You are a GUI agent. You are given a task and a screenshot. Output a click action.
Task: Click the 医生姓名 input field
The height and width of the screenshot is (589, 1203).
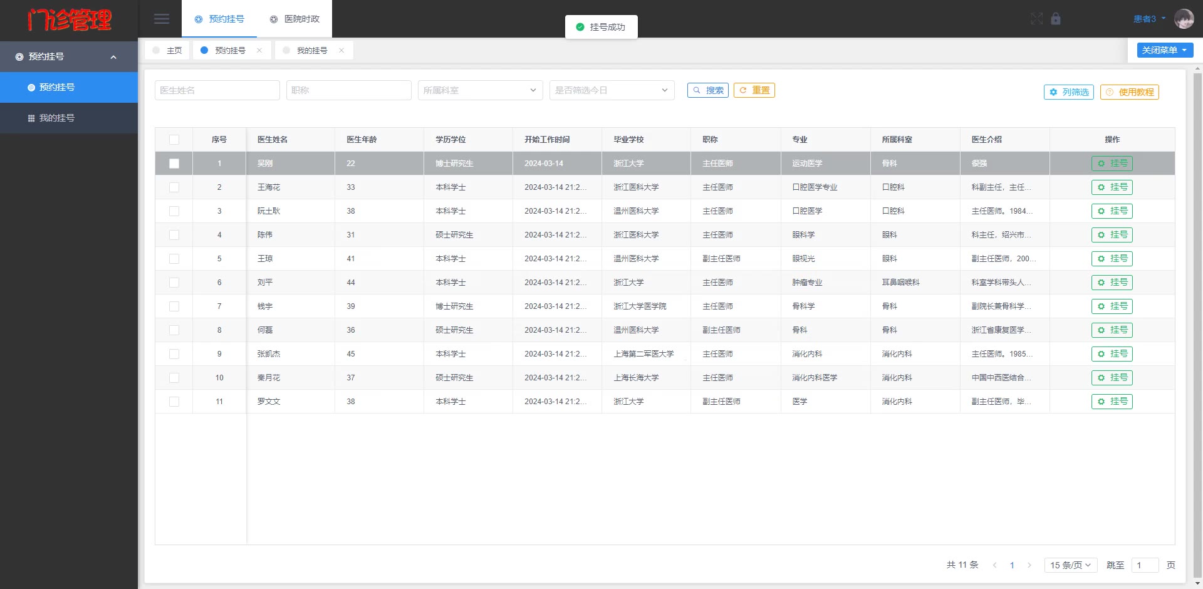pos(217,90)
